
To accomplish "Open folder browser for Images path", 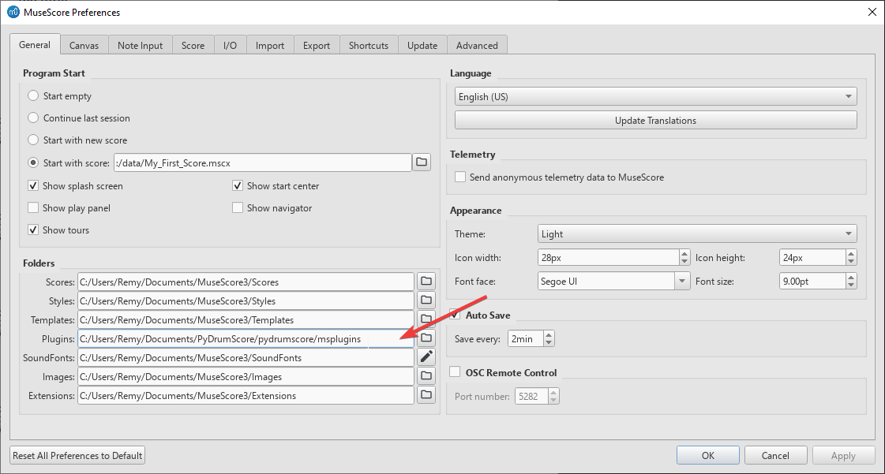I will coord(426,376).
